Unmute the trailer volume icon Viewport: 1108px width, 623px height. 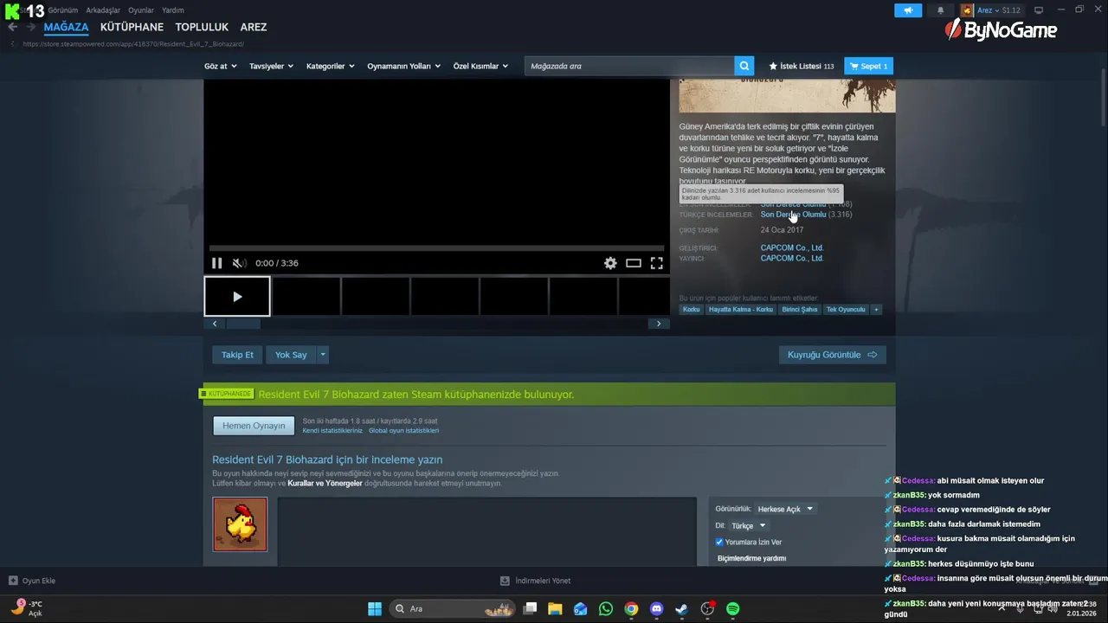pos(239,263)
